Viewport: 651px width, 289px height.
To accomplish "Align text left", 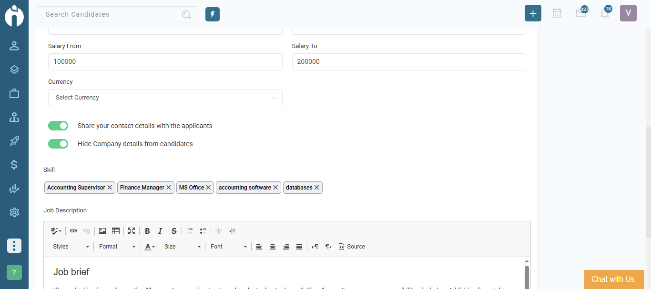I will 259,247.
